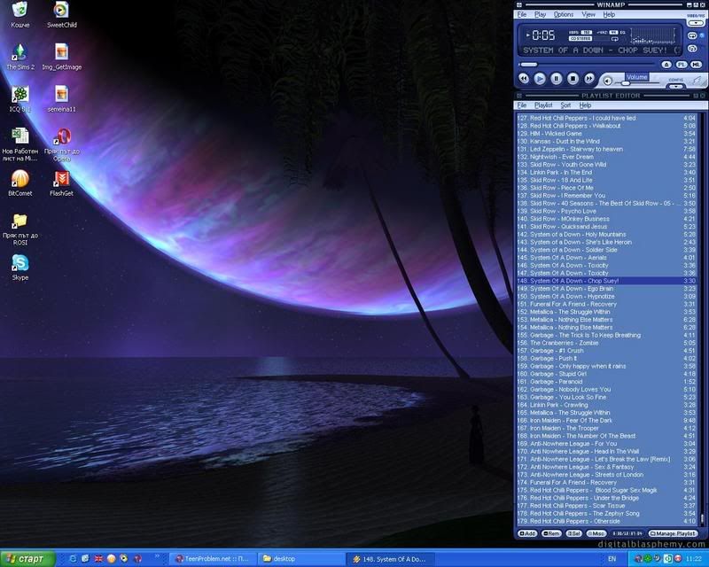Viewport: 709px width, 567px height.
Task: Click the time display 0:05
Action: [543, 35]
